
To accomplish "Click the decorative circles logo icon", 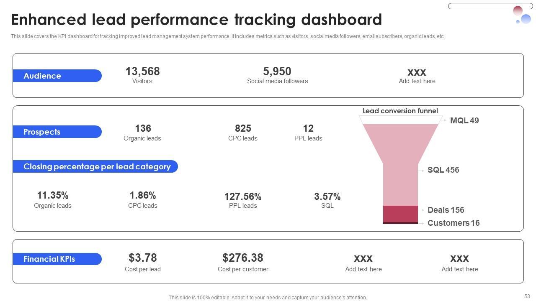I will pos(522,16).
